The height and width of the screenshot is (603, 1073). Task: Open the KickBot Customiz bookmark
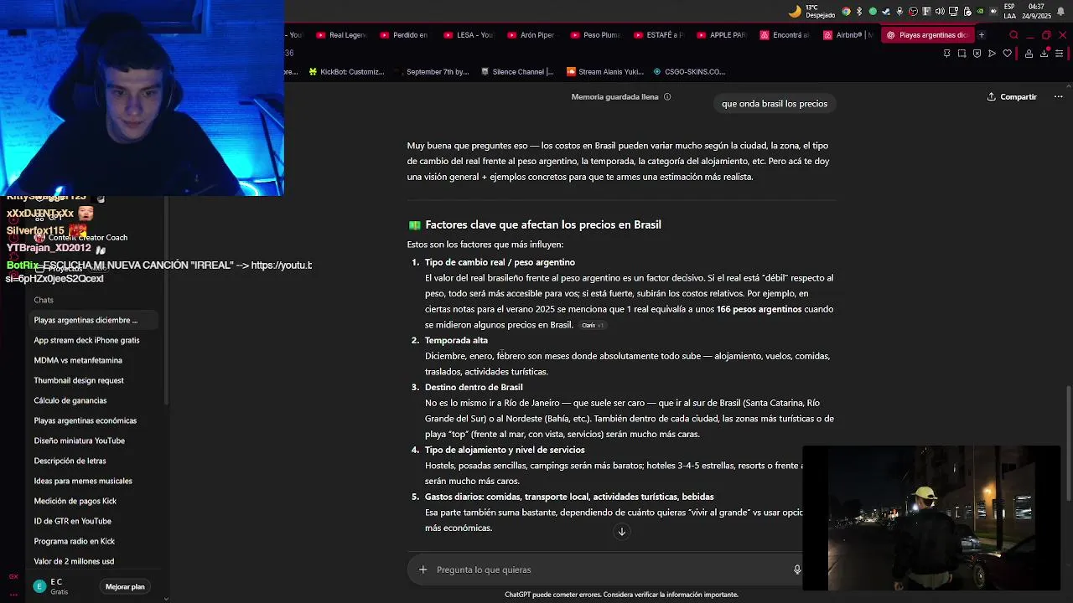point(346,72)
